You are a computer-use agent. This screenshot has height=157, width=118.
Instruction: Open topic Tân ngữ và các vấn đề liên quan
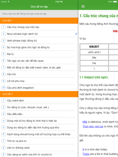point(39,61)
